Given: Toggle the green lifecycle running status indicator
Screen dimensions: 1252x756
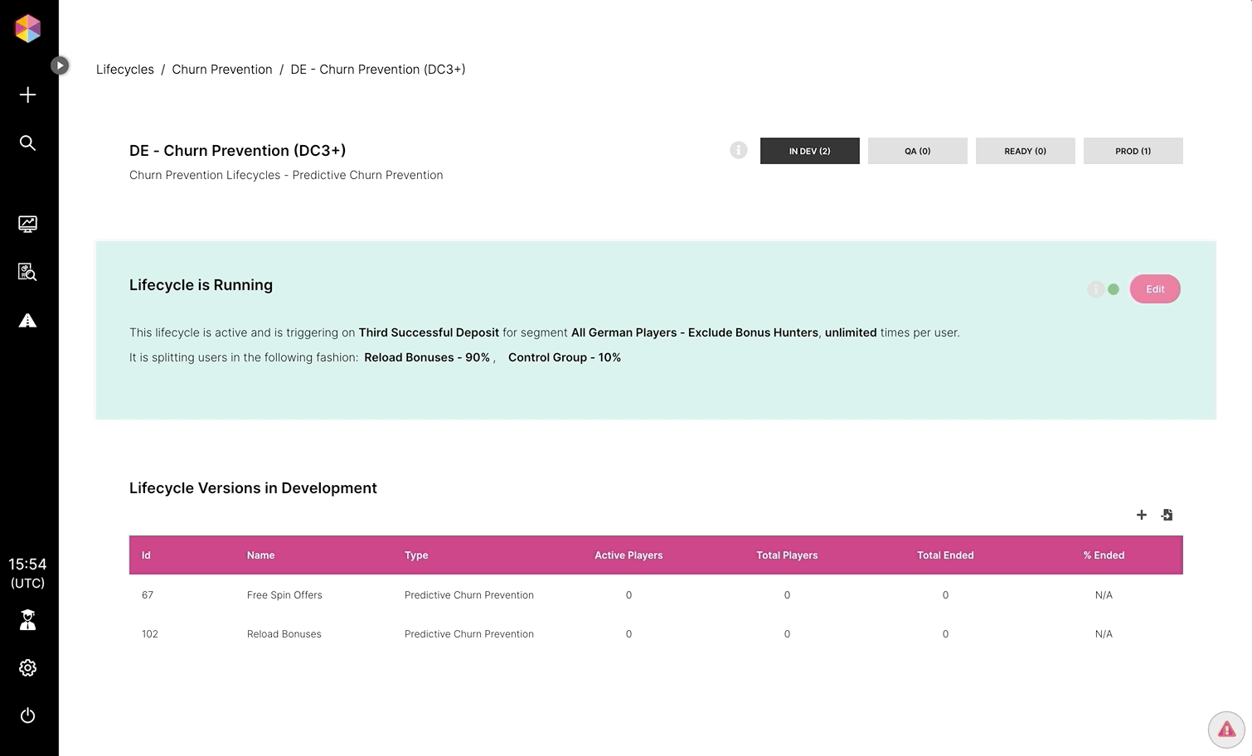Looking at the screenshot, I should 1113,289.
